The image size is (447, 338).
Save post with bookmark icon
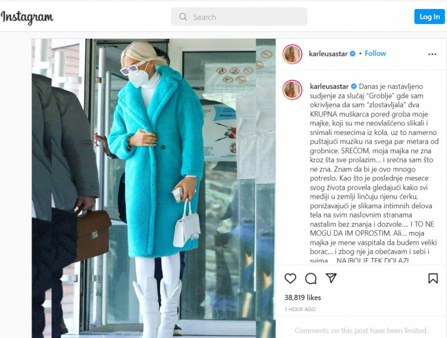click(x=432, y=278)
